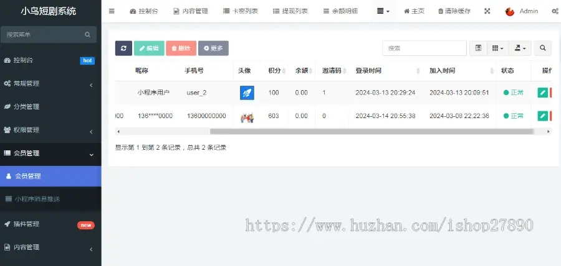The height and width of the screenshot is (266, 561).
Task: Collapse the 会员管理 parent menu
Action: (x=50, y=154)
